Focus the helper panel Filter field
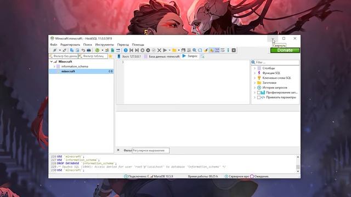 (x=275, y=62)
